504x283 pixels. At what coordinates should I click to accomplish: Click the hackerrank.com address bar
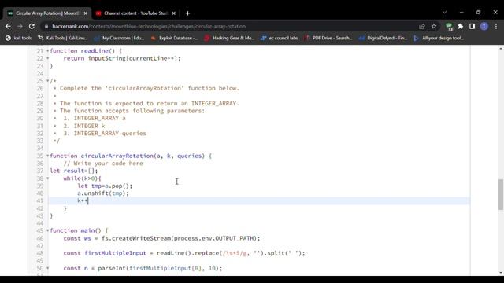pos(149,26)
